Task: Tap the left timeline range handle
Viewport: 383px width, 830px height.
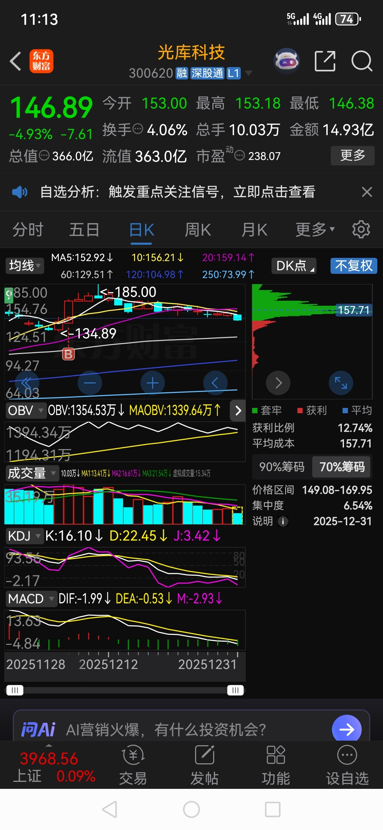Action: point(15,690)
